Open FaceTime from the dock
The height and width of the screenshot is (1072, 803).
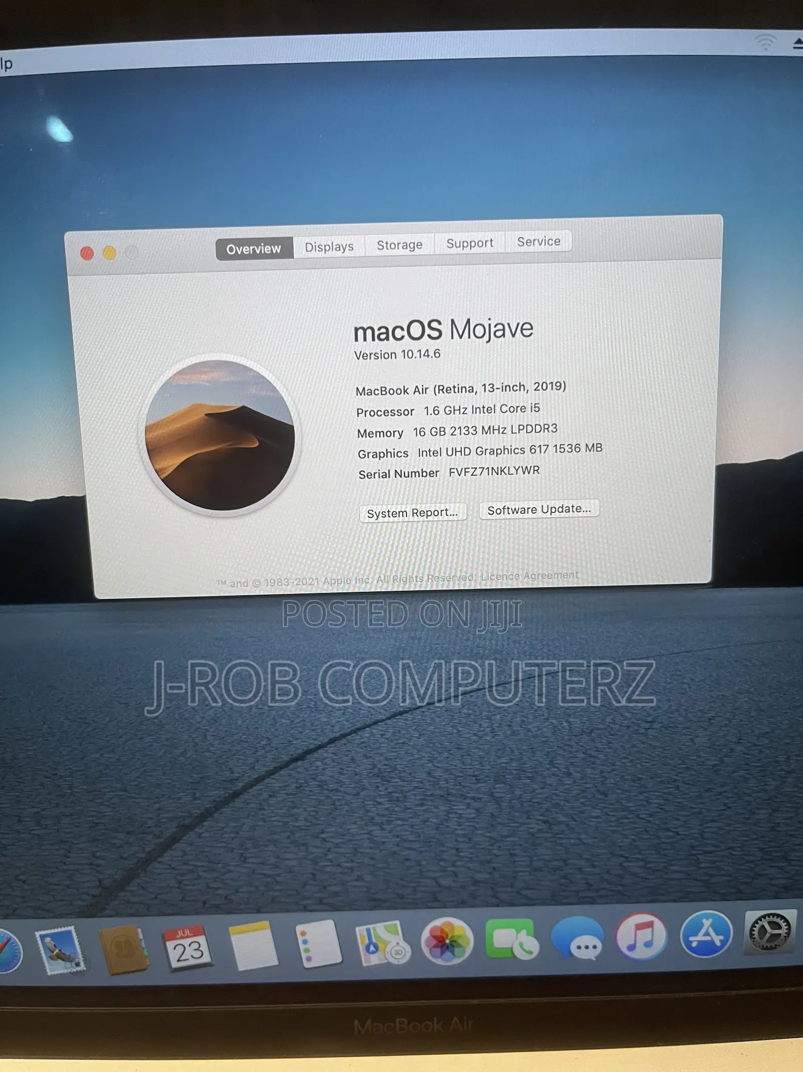coord(512,939)
